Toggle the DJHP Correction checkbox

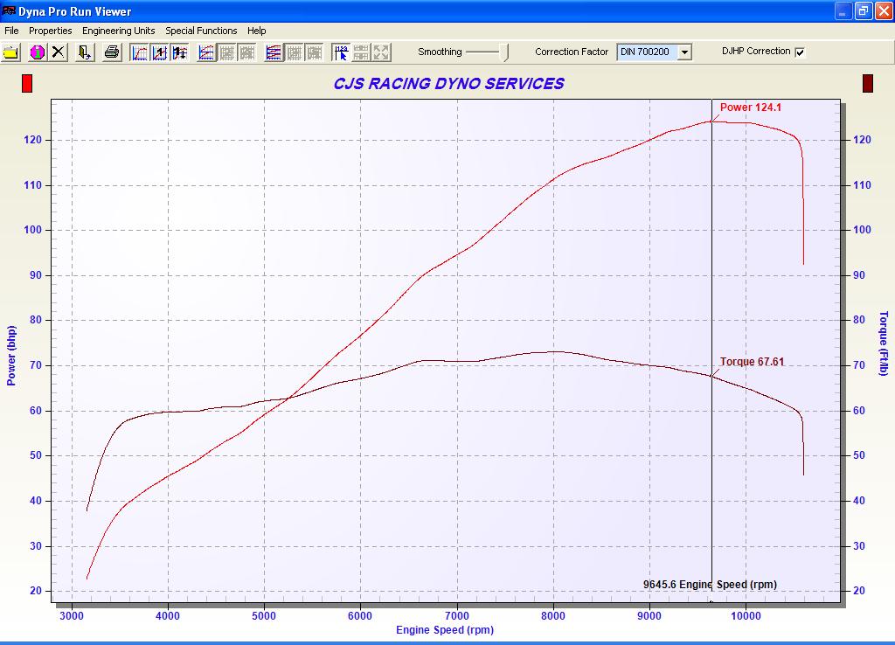click(800, 52)
